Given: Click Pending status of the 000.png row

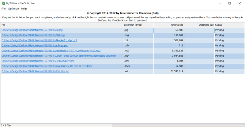Looking at the screenshot, I should 219,35.
